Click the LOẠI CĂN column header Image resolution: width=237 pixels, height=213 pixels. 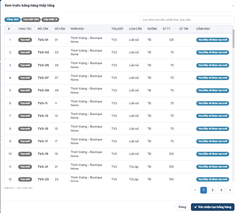click(135, 29)
